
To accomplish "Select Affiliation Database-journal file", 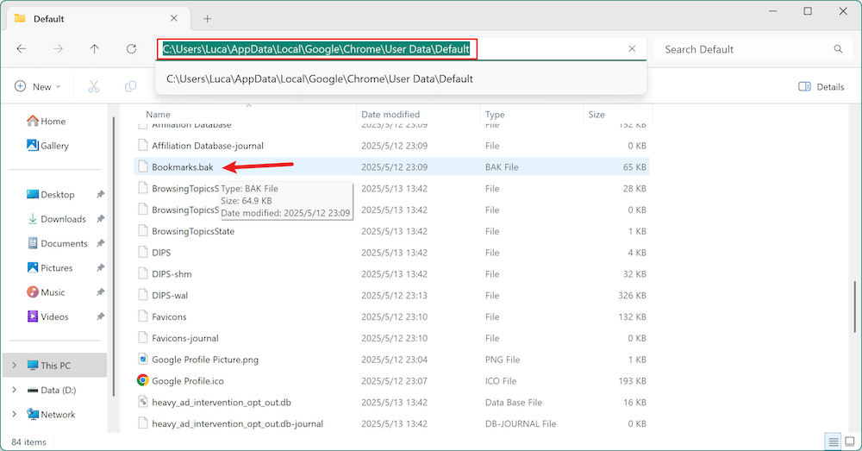I will click(391, 146).
